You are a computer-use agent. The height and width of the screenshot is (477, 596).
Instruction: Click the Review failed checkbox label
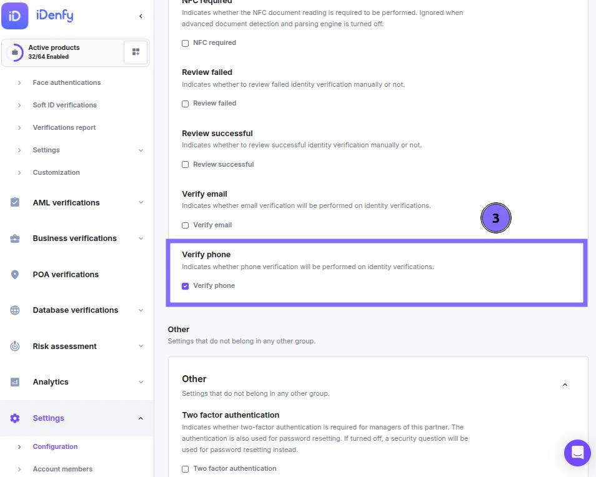(215, 103)
